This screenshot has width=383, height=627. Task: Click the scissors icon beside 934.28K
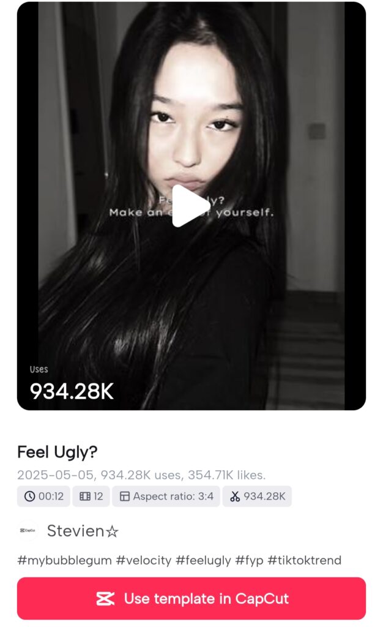coord(235,496)
